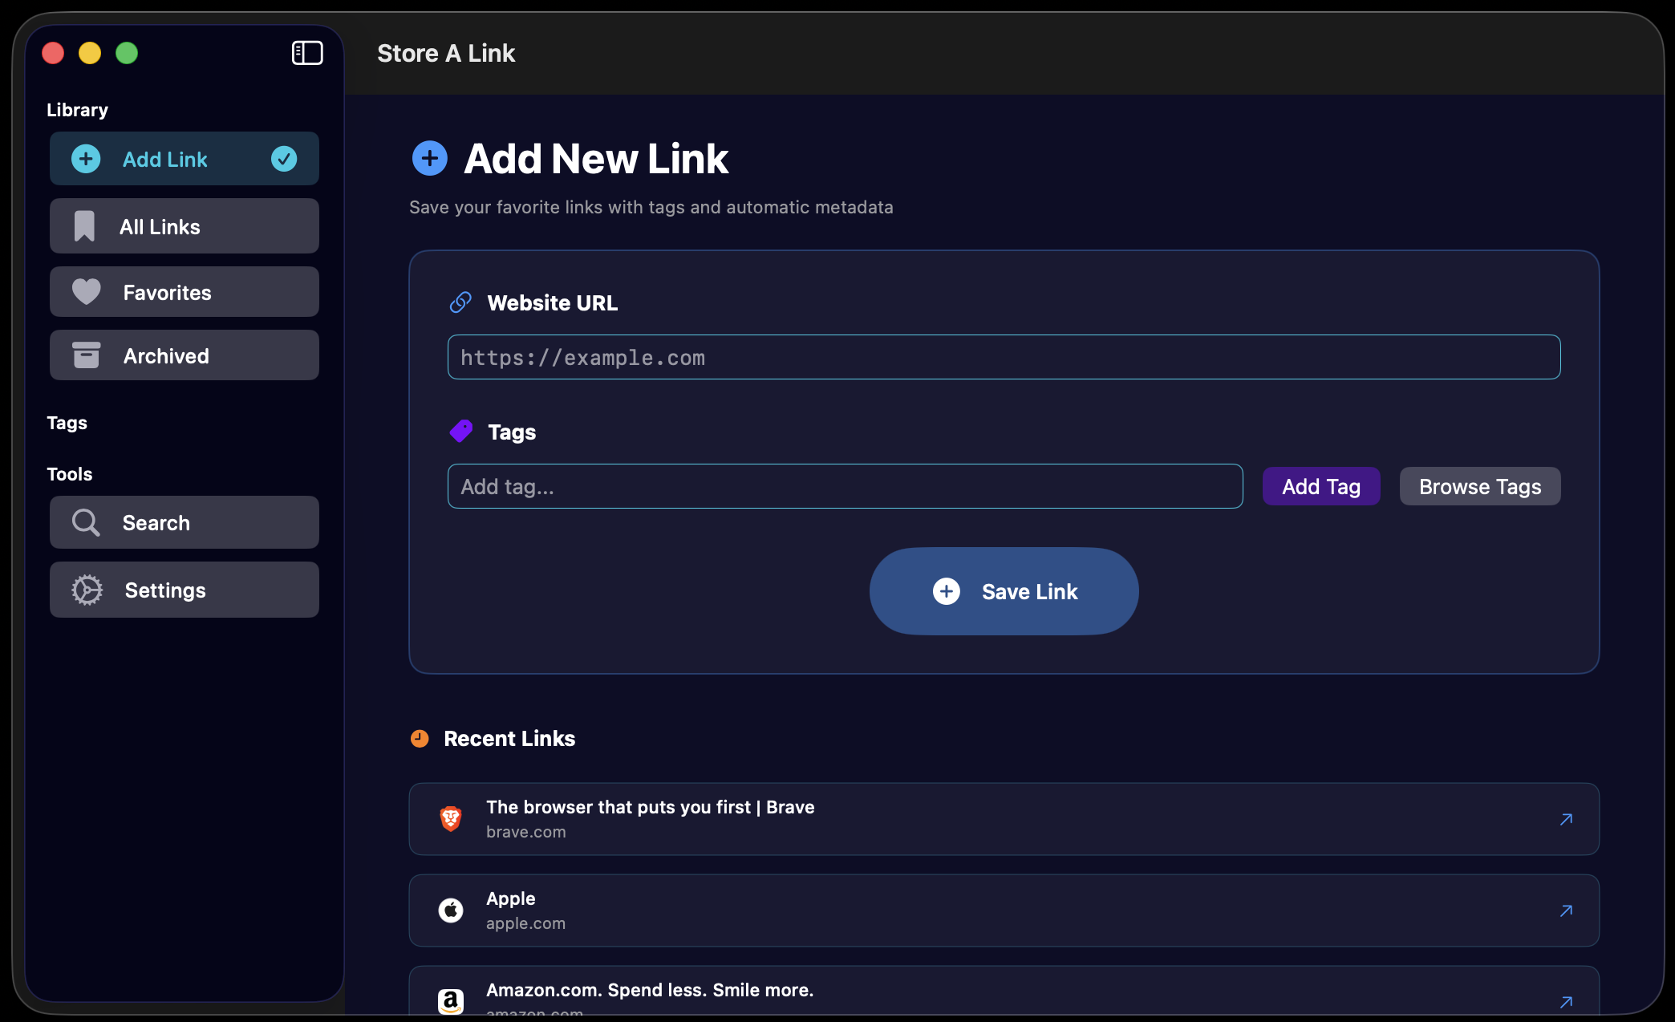Click the Apple logo favicon
1675x1022 pixels.
[451, 910]
